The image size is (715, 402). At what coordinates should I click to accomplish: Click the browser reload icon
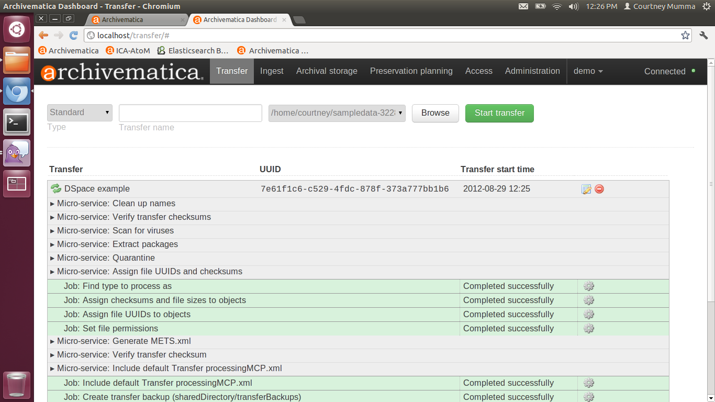tap(74, 35)
